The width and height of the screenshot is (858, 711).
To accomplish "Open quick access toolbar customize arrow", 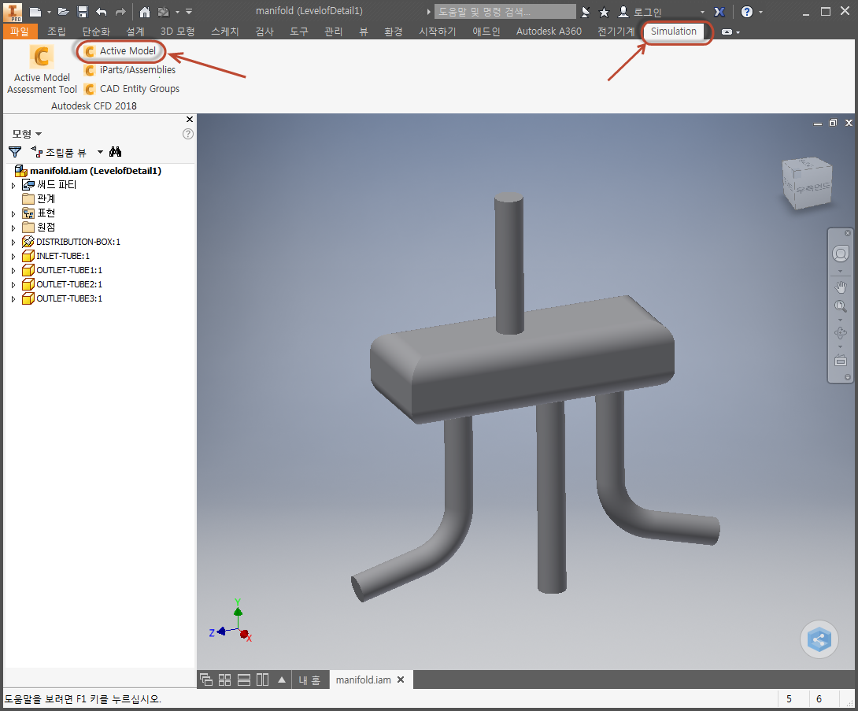I will point(189,12).
